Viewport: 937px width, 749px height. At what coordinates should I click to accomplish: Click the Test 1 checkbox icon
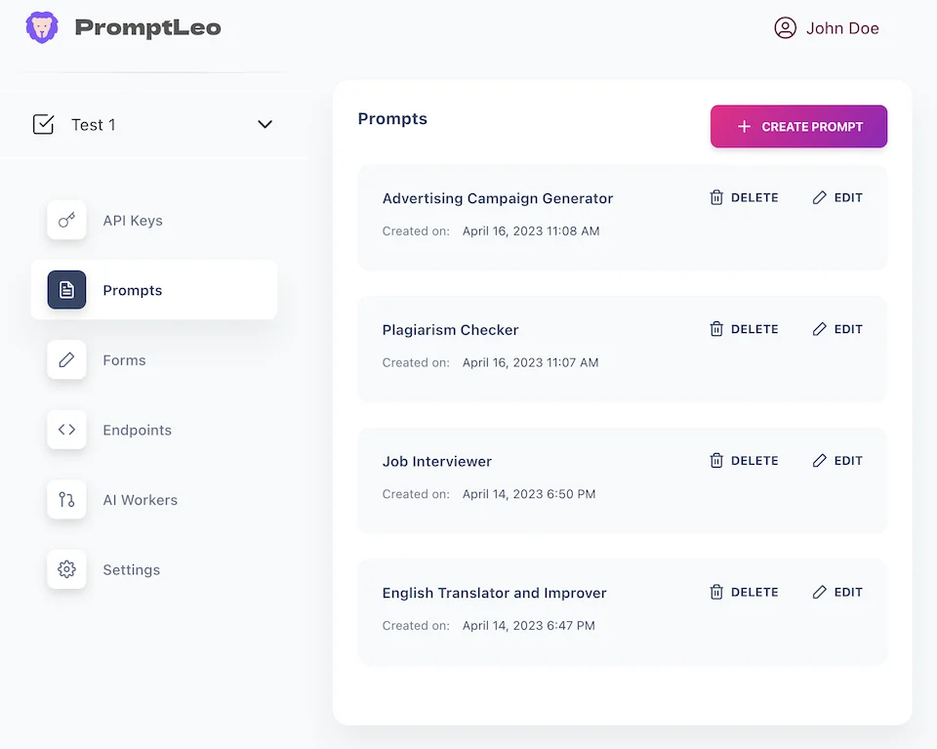click(x=43, y=125)
